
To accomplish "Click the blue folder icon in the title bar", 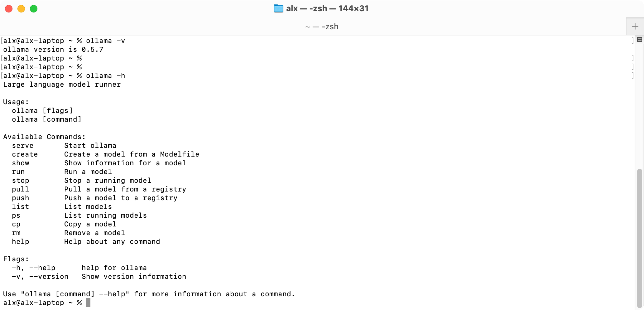I will click(278, 8).
